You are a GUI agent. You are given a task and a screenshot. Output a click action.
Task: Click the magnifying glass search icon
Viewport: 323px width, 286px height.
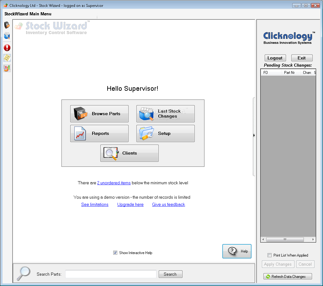coord(24,273)
